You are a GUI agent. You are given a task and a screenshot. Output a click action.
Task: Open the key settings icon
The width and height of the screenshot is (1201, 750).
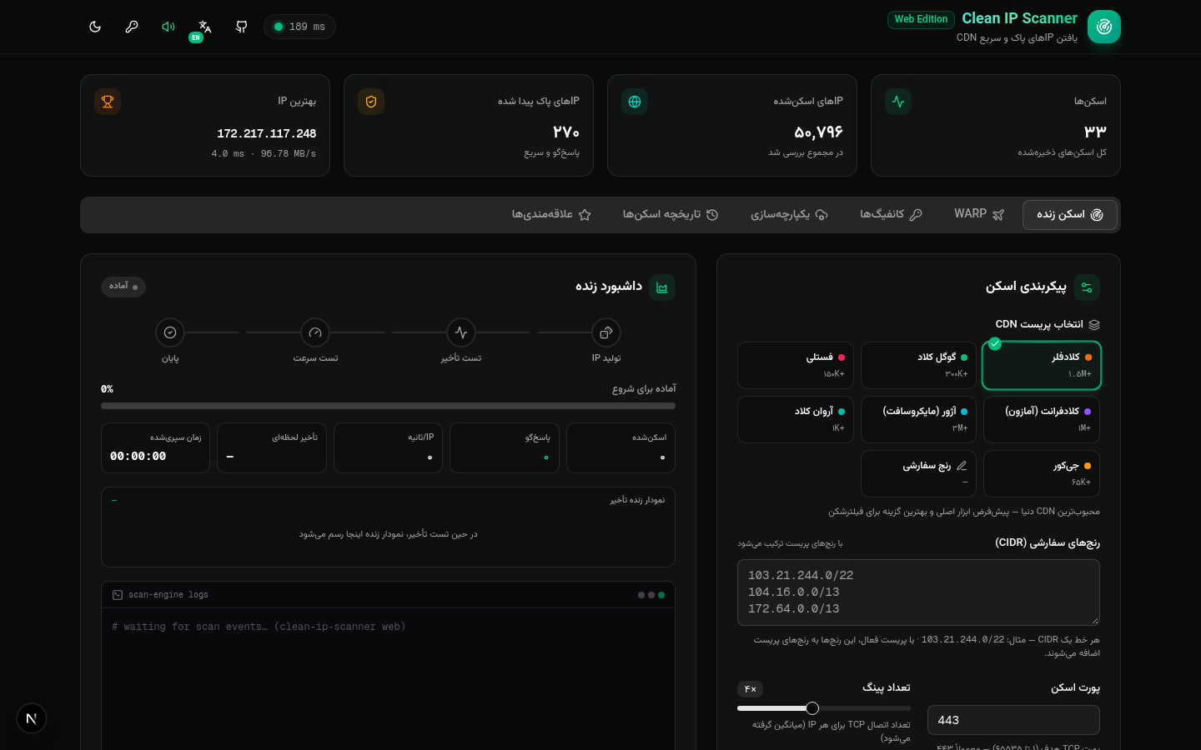pyautogui.click(x=132, y=27)
